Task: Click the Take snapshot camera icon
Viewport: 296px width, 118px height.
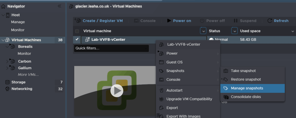Action: point(225,71)
